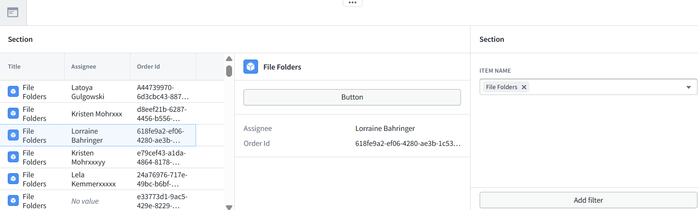Click the cube icon in the No value row
The height and width of the screenshot is (210, 698).
click(x=13, y=201)
